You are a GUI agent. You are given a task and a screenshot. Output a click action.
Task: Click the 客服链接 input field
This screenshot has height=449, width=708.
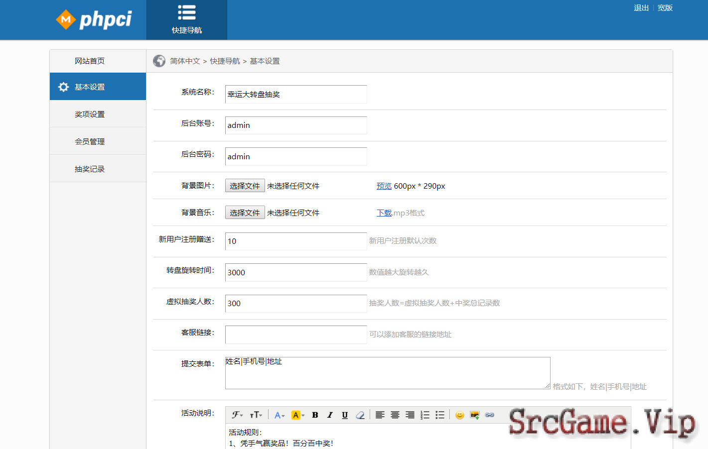coord(296,335)
